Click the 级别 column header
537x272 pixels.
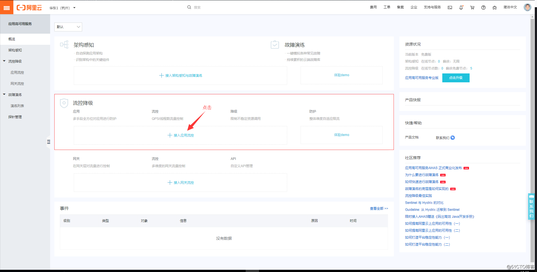pos(67,221)
